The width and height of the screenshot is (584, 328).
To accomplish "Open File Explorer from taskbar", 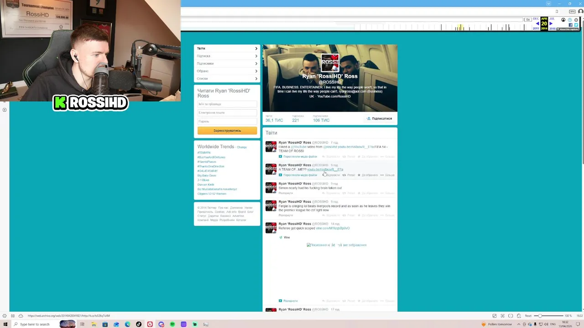I will [94, 324].
